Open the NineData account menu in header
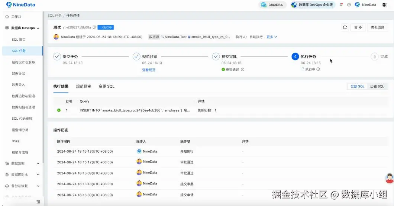The width and height of the screenshot is (394, 206). point(365,5)
